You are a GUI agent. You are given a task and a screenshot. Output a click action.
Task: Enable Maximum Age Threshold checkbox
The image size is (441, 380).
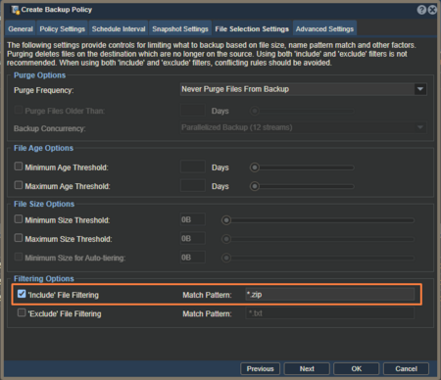point(19,185)
